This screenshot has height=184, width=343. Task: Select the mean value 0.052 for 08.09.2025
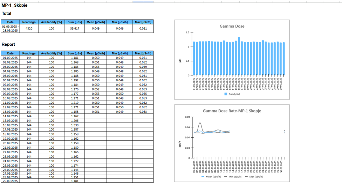click(96, 89)
